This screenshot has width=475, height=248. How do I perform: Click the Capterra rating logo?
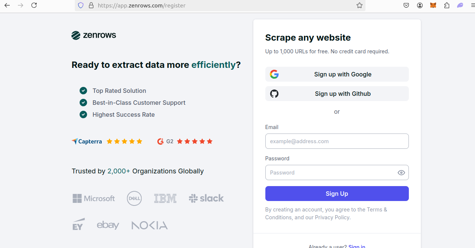[87, 141]
